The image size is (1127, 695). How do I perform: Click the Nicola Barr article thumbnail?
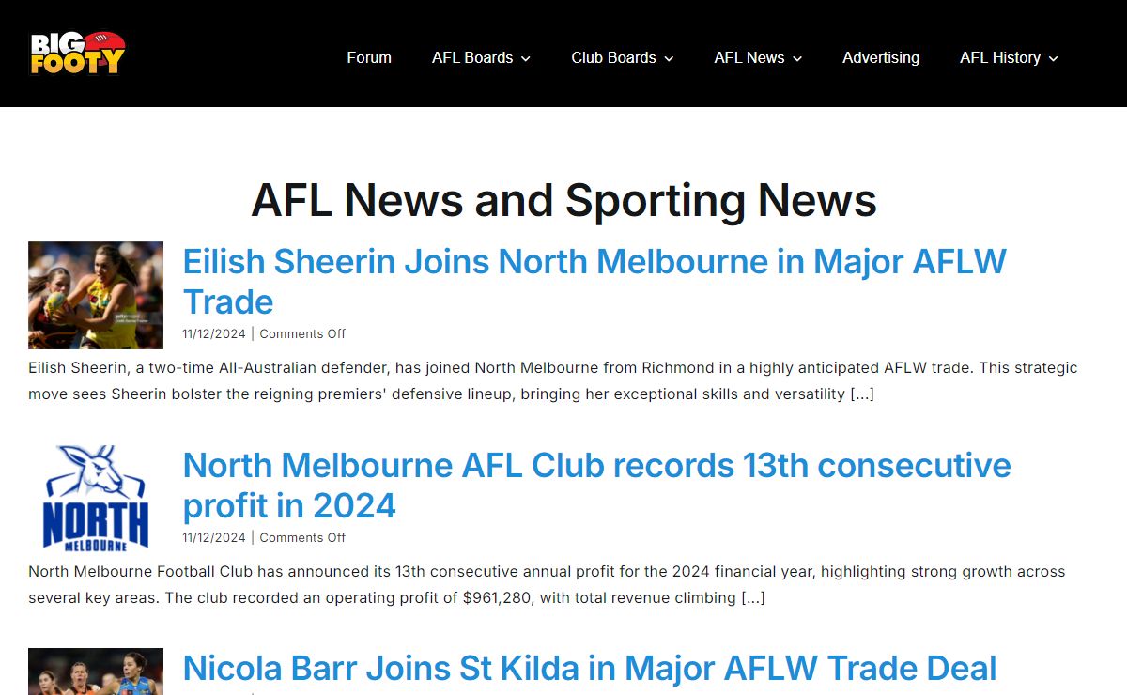pyautogui.click(x=96, y=672)
